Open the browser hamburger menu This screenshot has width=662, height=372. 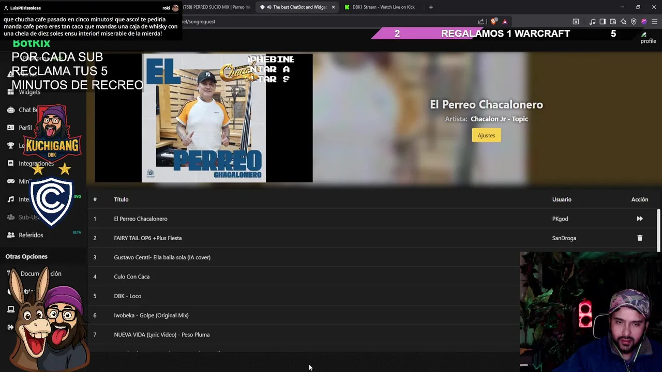pyautogui.click(x=654, y=22)
